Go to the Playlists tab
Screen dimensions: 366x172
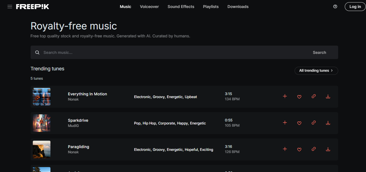pyautogui.click(x=211, y=7)
